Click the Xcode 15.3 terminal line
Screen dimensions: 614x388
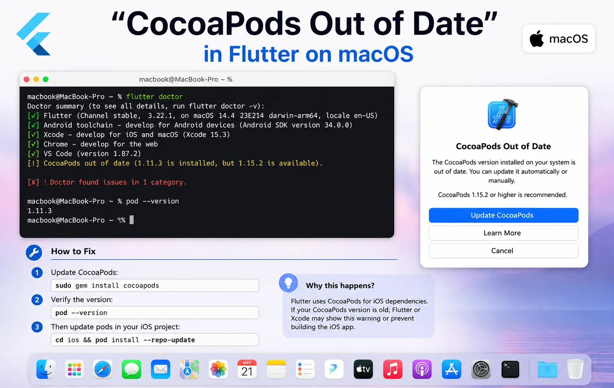coord(129,135)
